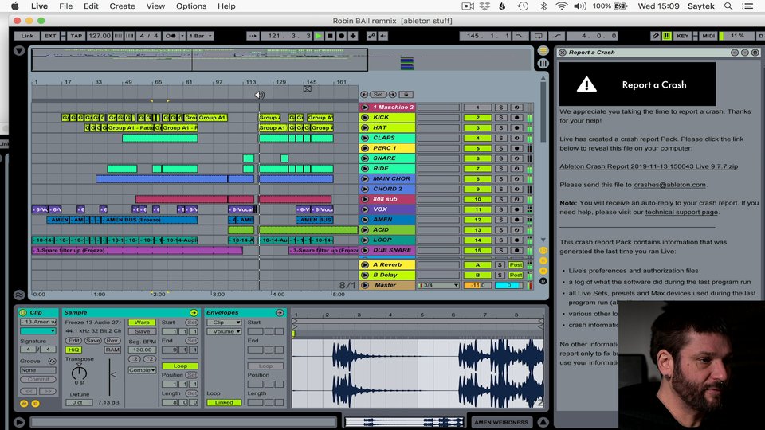Enable RAM mode for the sample
The width and height of the screenshot is (765, 430).
[x=112, y=350]
